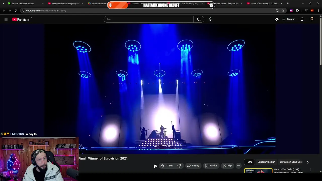Open the media control icon in toolbar
This screenshot has height=181, width=322.
pos(306,11)
